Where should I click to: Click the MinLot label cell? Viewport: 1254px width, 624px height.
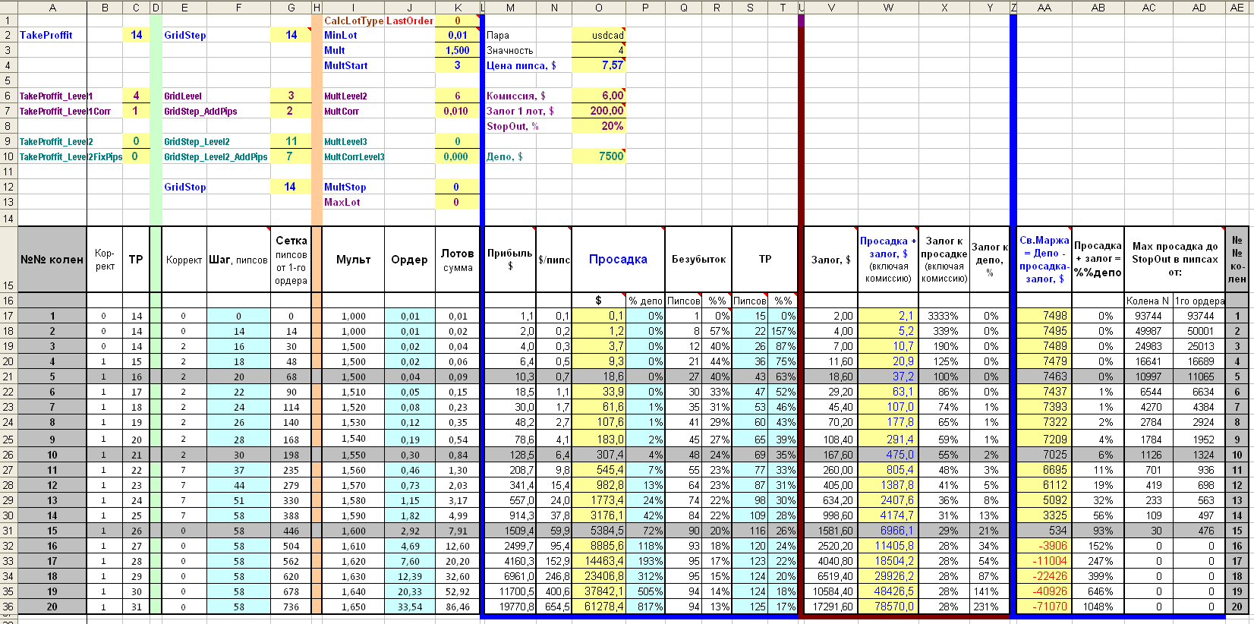click(x=353, y=35)
